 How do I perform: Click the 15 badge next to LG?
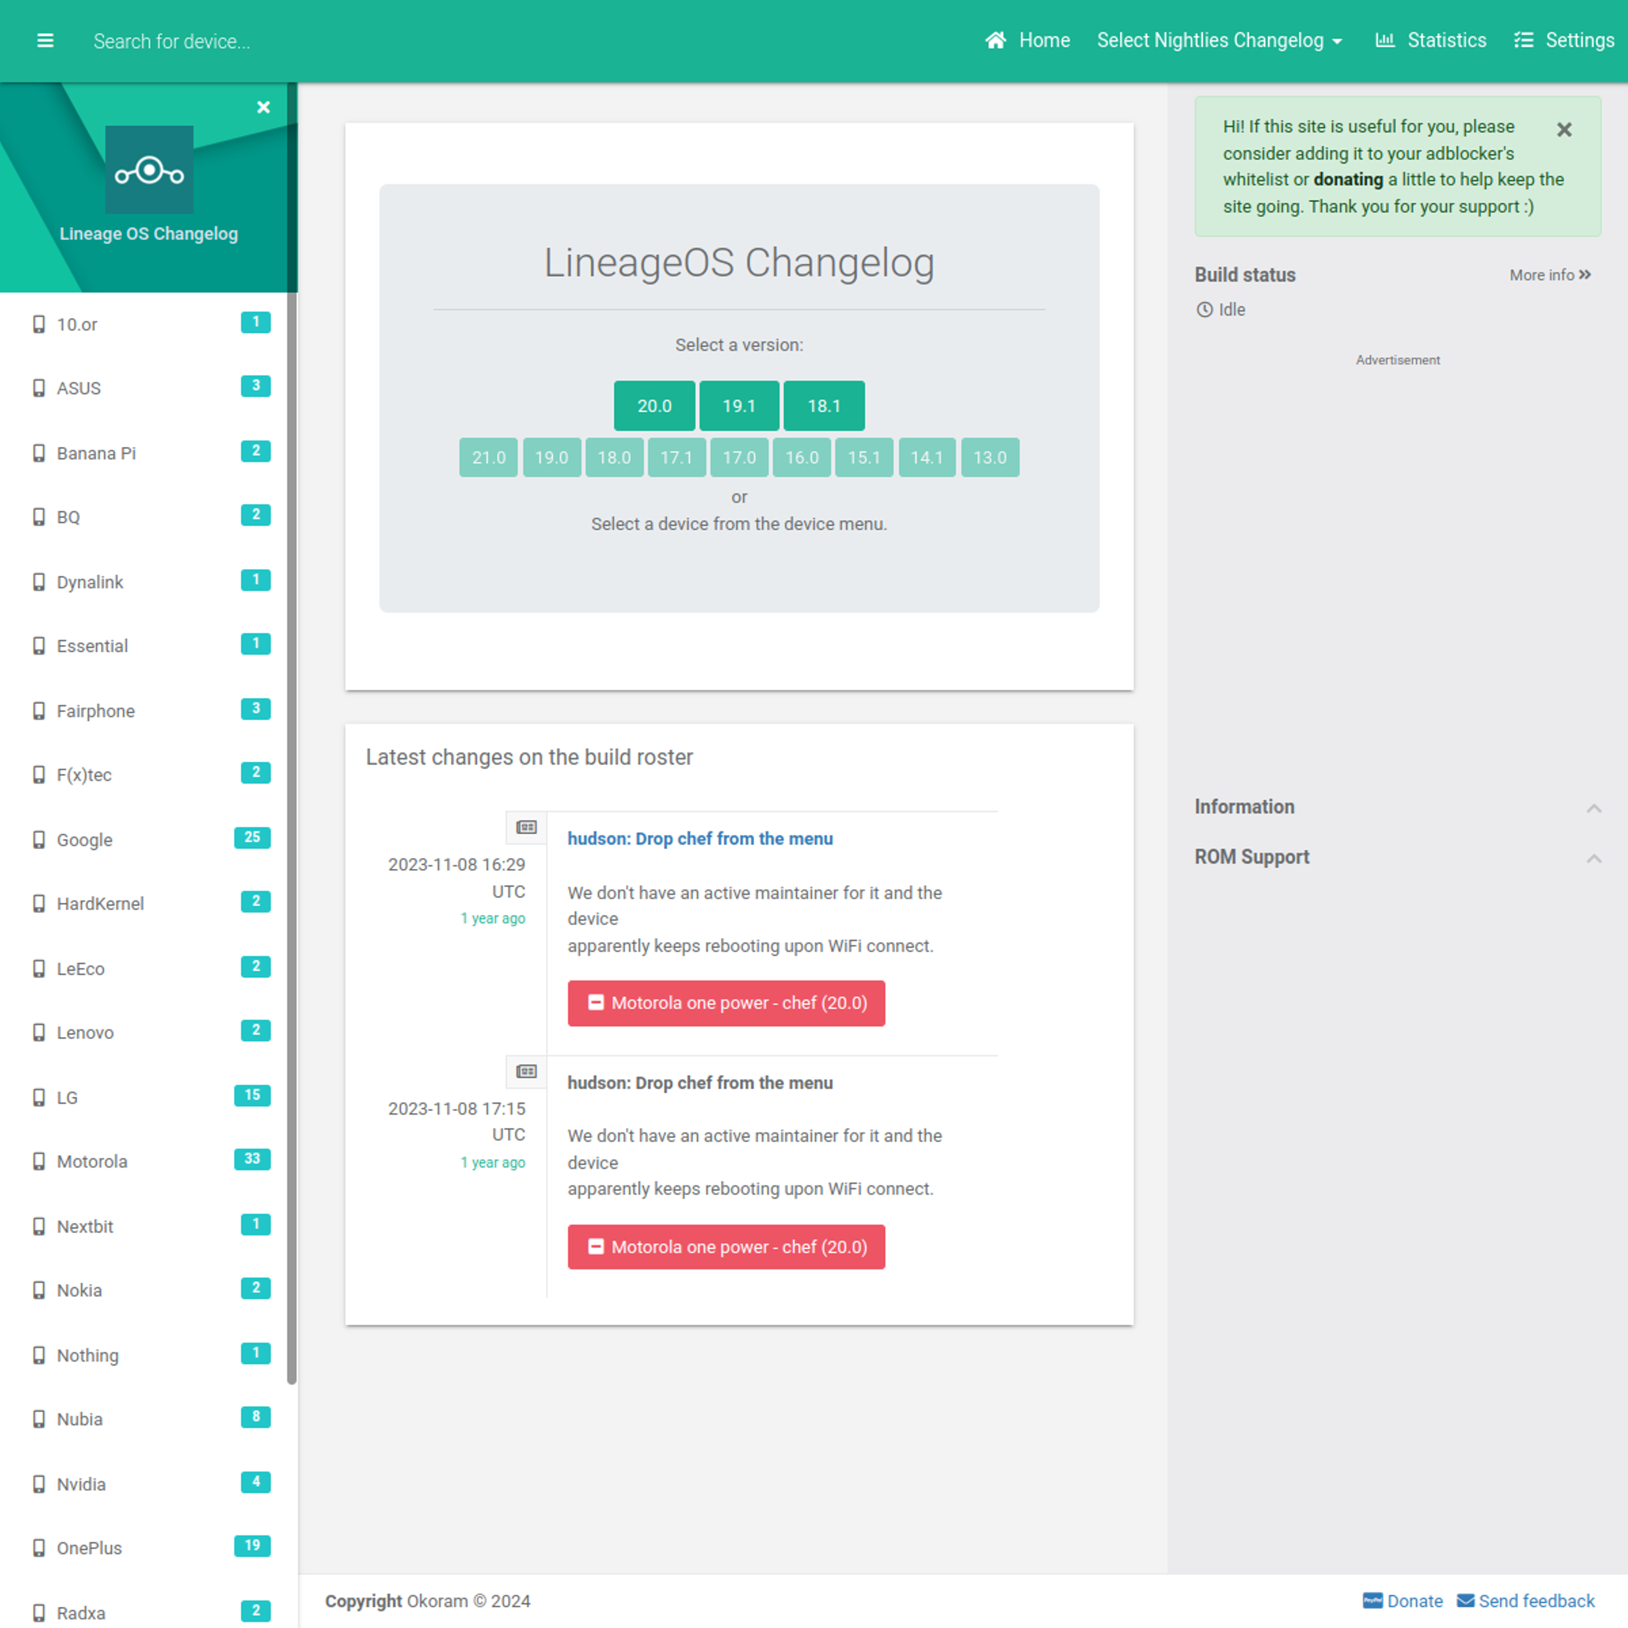[252, 1096]
